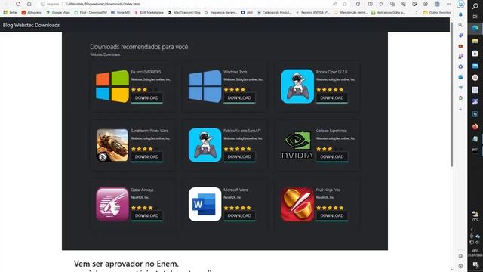Open Microsoft Store from taskbar
Viewport: 483px width, 272px height.
(x=475, y=54)
